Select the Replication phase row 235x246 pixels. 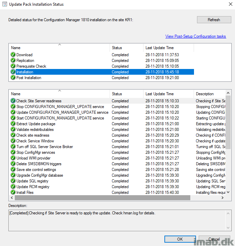point(102,60)
